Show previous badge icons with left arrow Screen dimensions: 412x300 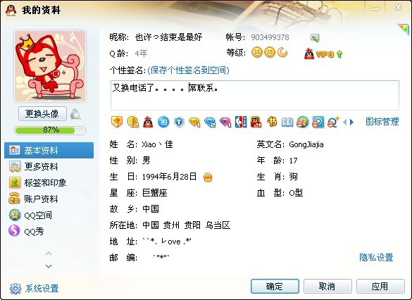click(x=345, y=122)
